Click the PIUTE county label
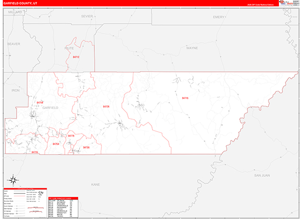301x219 pixels. [69, 48]
